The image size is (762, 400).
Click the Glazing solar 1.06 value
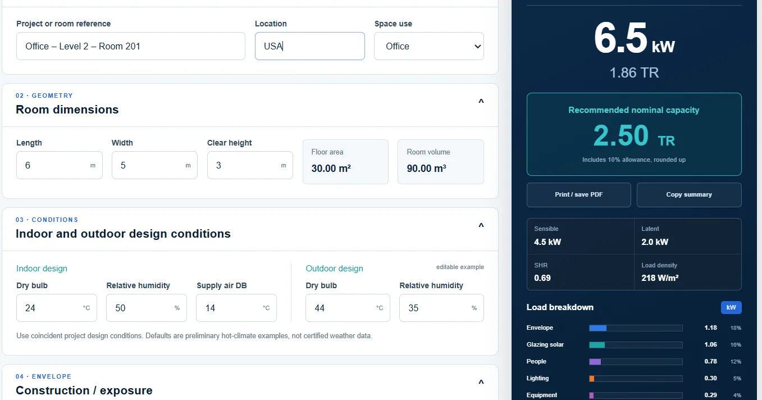(x=710, y=345)
